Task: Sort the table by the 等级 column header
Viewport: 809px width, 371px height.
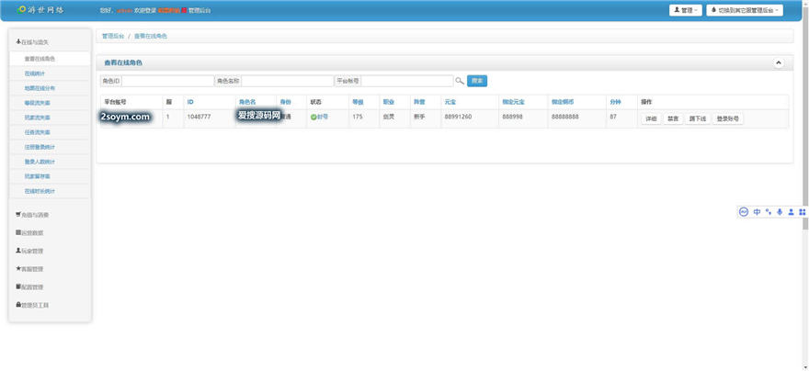Action: point(358,101)
